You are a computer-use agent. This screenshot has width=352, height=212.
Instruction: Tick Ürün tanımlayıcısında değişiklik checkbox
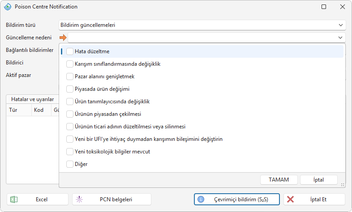(69, 102)
